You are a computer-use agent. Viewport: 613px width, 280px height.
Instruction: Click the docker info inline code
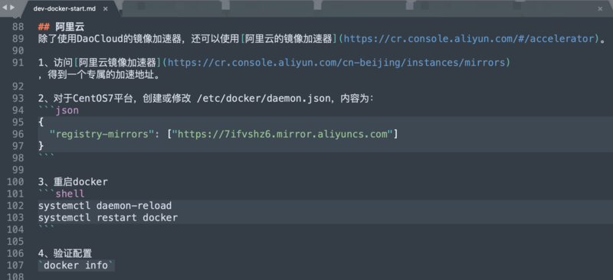(x=76, y=265)
